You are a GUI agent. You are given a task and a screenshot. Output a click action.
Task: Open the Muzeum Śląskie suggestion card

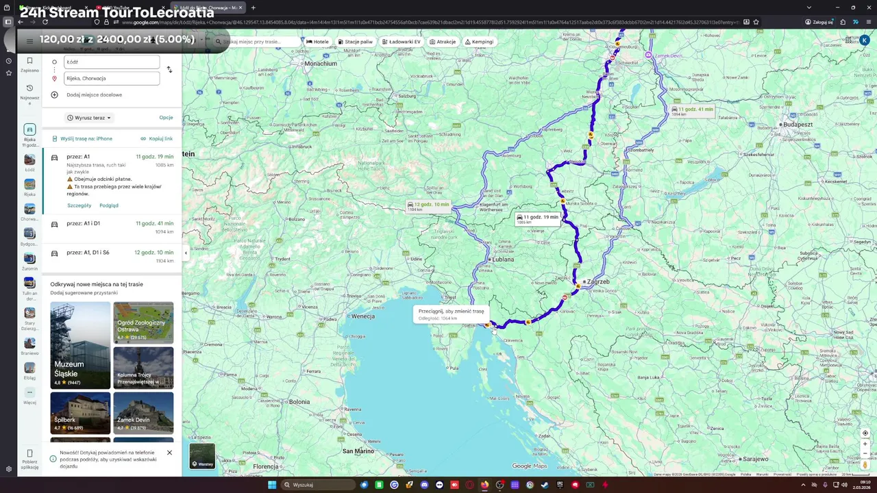(80, 345)
